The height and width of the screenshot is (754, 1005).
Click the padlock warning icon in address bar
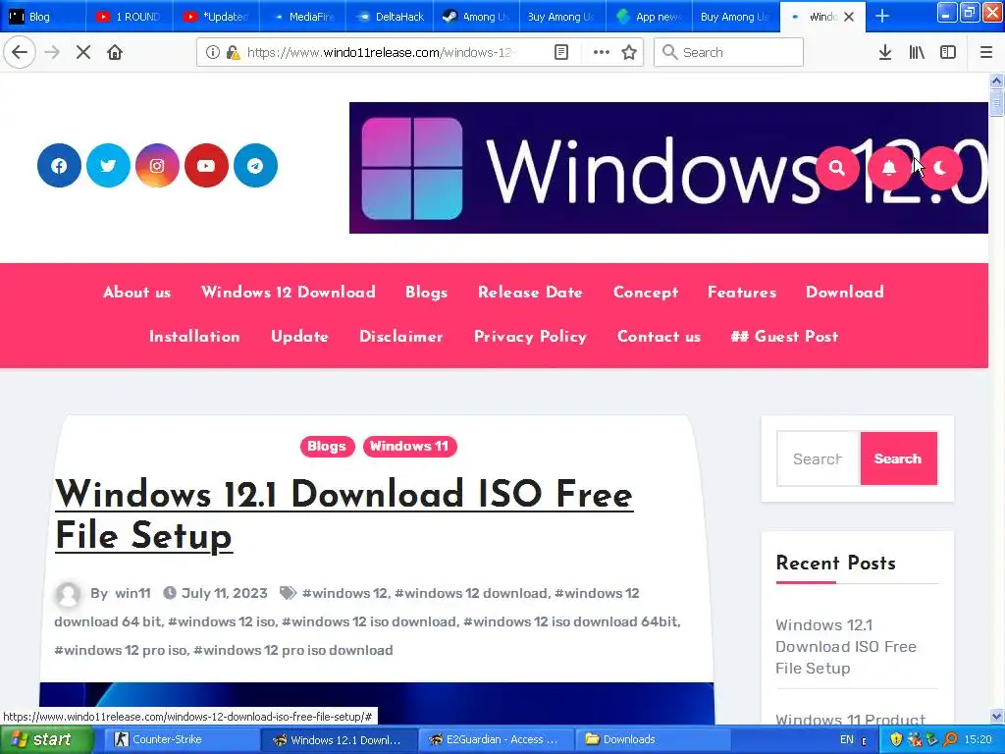coord(233,53)
